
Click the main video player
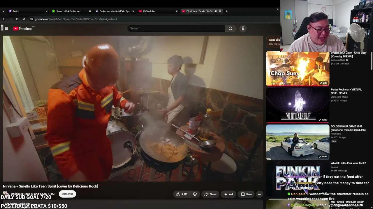click(x=133, y=109)
